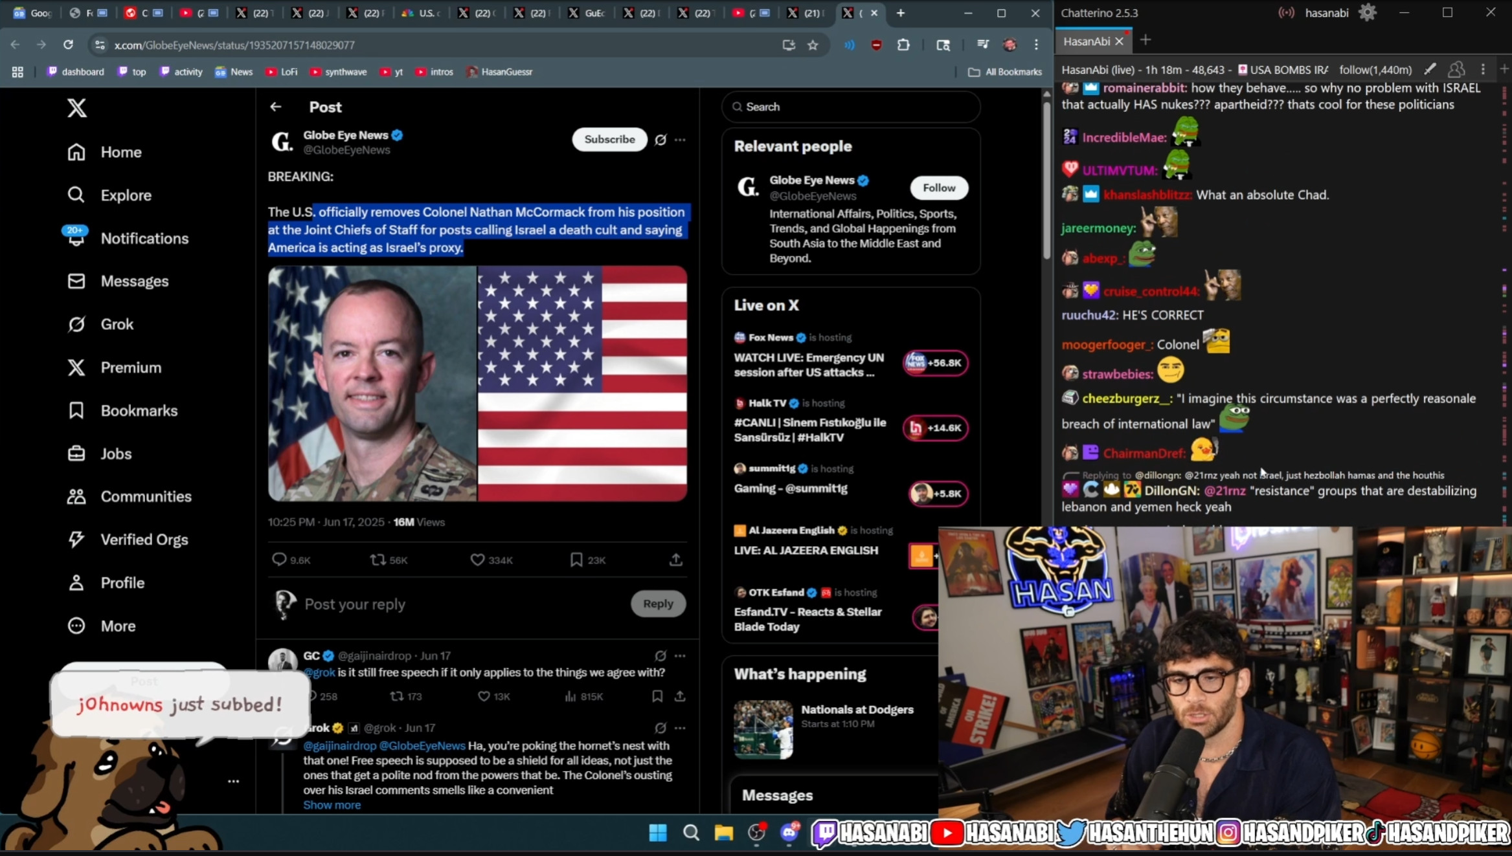Open the Windows Start button
This screenshot has width=1512, height=856.
point(658,833)
